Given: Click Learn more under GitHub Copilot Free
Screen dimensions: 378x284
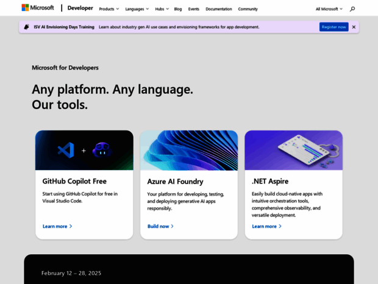Looking at the screenshot, I should pos(57,226).
